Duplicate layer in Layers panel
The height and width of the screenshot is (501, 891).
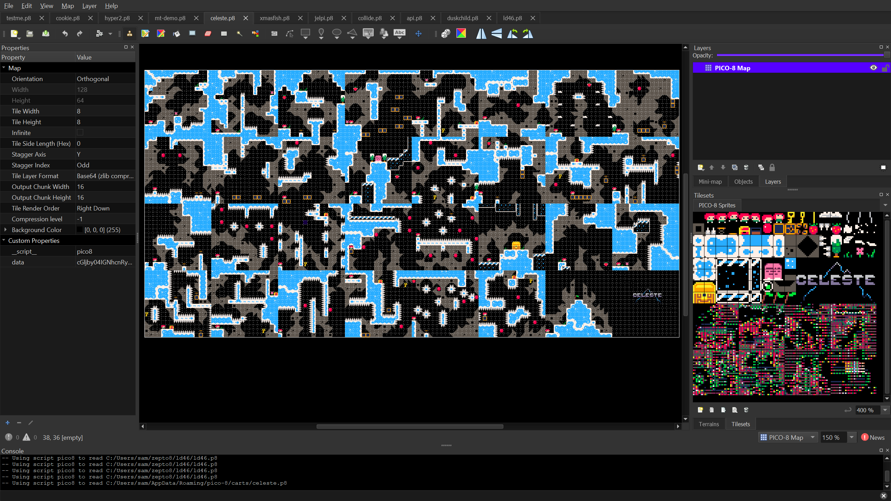tap(734, 167)
